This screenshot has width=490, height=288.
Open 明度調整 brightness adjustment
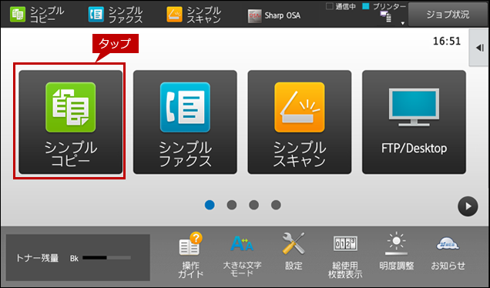click(x=397, y=252)
